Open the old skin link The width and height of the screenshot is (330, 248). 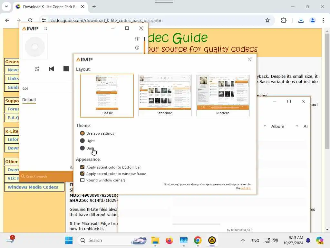[246, 188]
